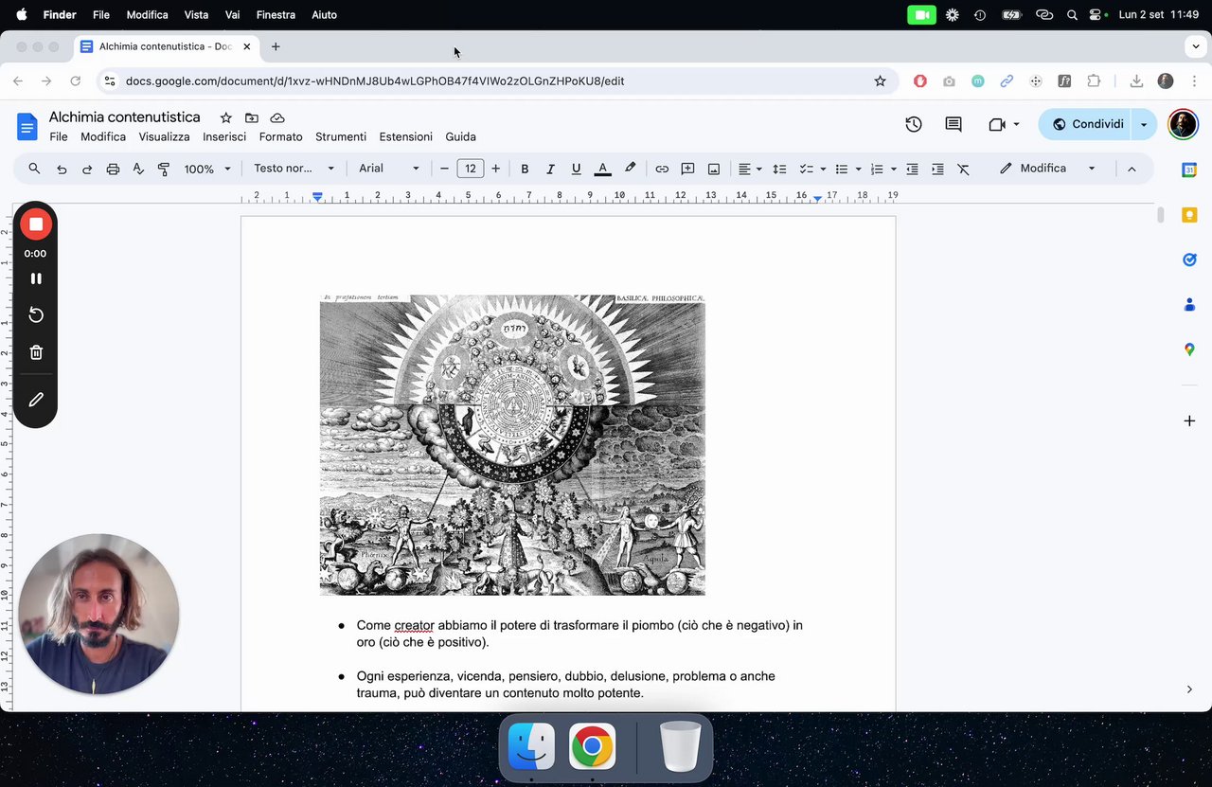Decrease the paragraph indent
The width and height of the screenshot is (1212, 787).
tap(912, 169)
